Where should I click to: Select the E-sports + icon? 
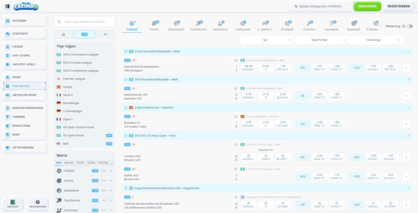point(265,26)
